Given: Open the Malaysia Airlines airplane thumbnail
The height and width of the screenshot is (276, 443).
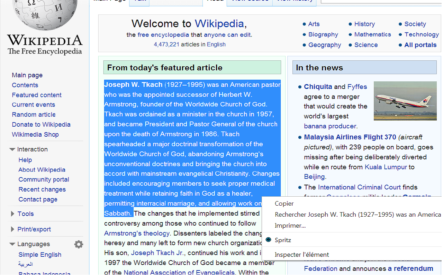Looking at the screenshot, I should coord(405,101).
